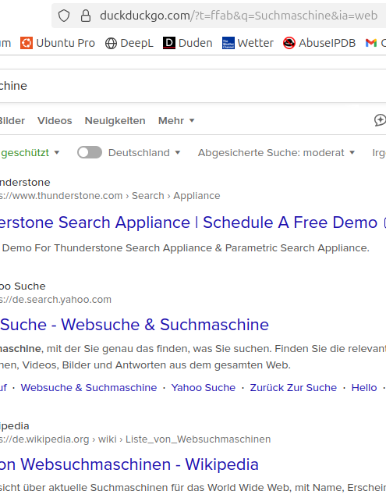Open the Ubuntu Pro bookmark

tap(58, 43)
